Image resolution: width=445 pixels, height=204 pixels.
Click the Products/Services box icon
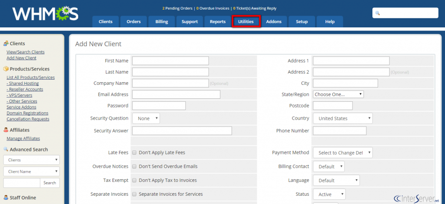pyautogui.click(x=6, y=69)
